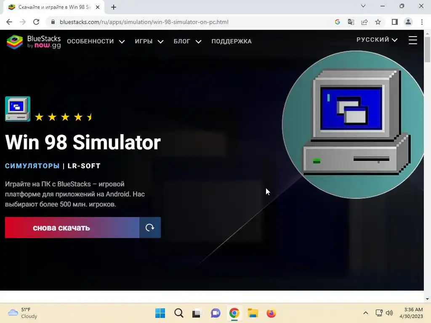Launch Firefox from the taskbar
The height and width of the screenshot is (323, 431).
click(x=271, y=313)
